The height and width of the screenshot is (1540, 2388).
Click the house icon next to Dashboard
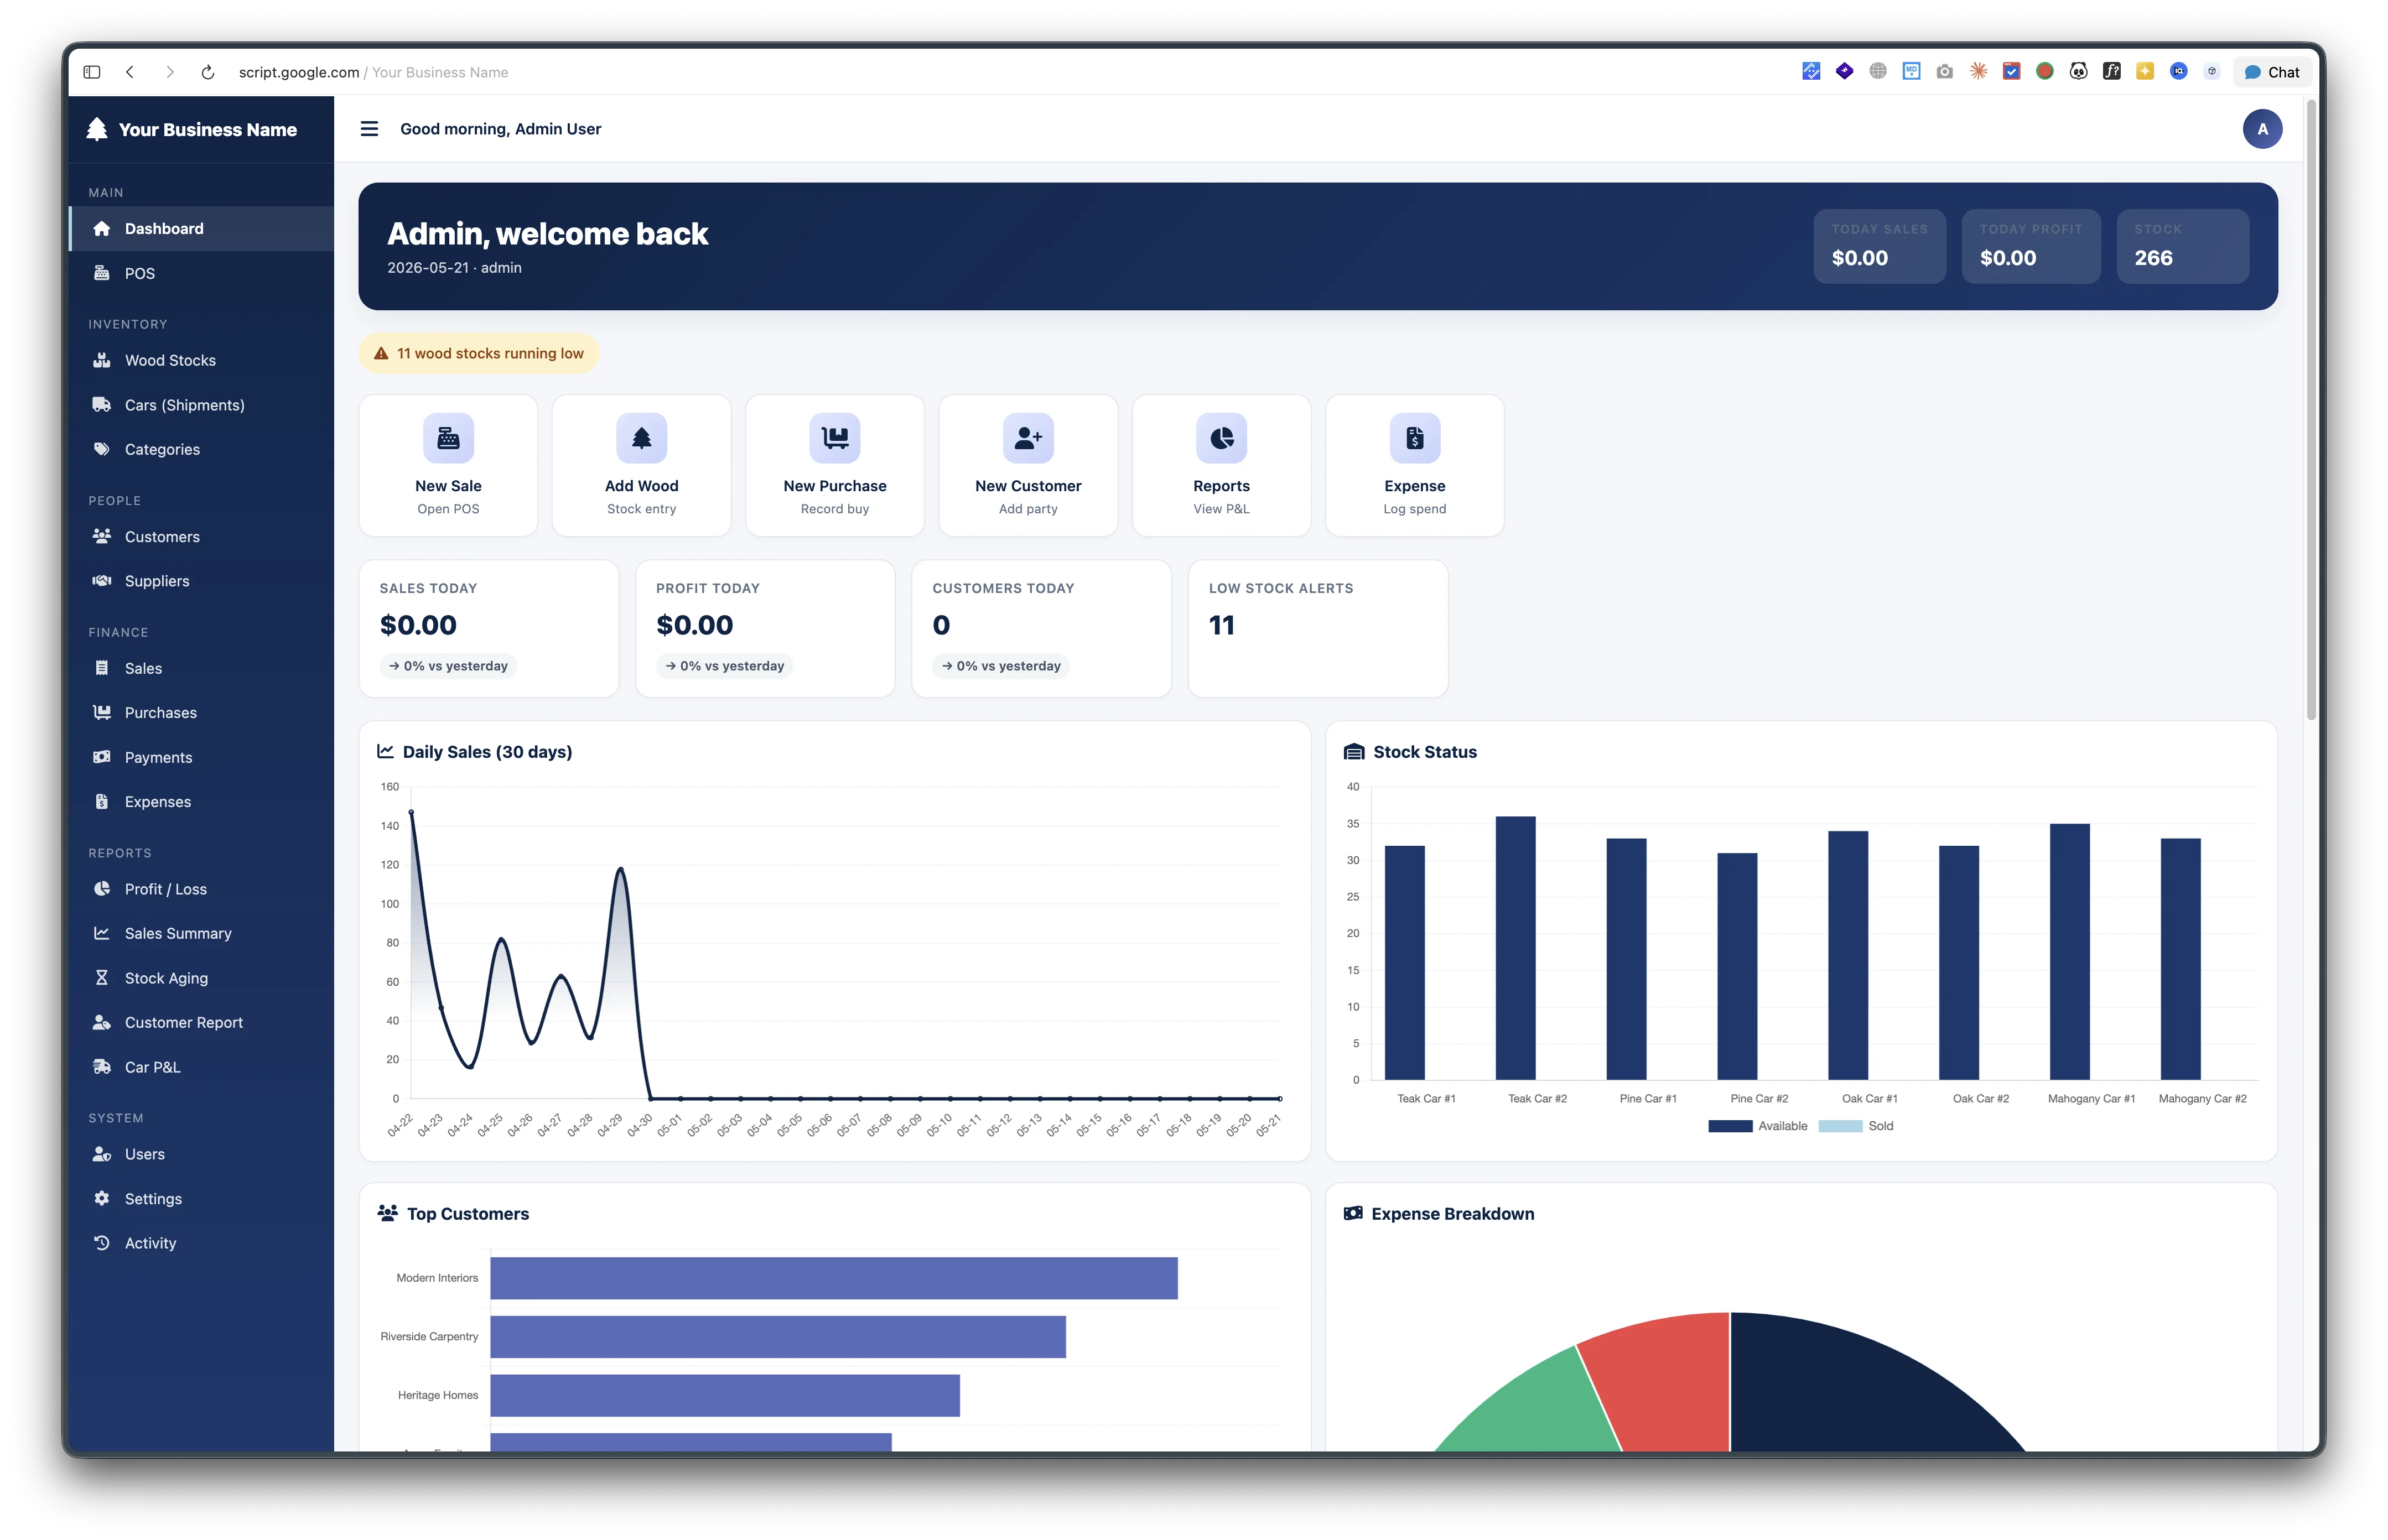pyautogui.click(x=101, y=229)
